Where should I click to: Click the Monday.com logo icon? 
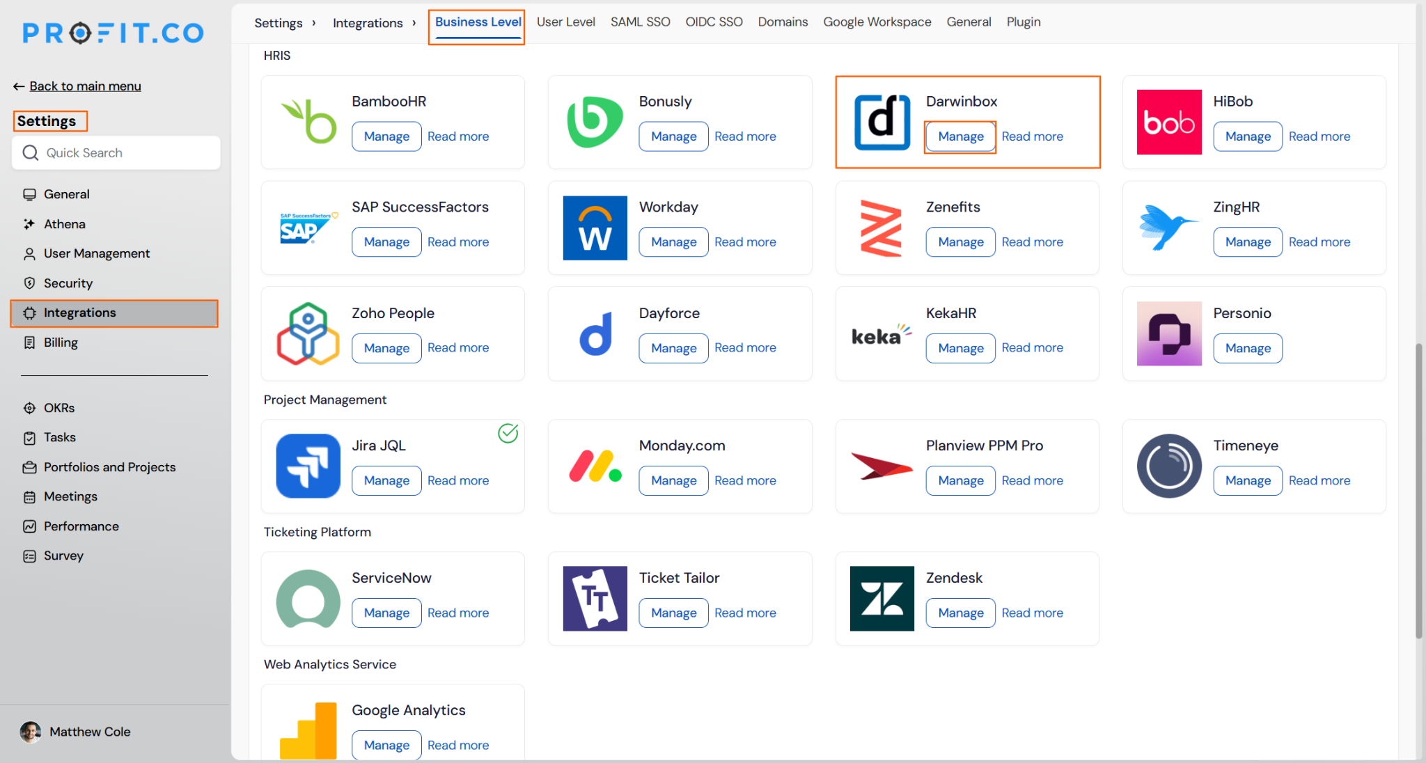pyautogui.click(x=595, y=466)
